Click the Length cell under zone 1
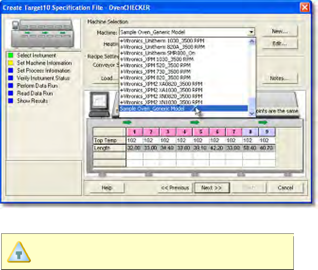 click(135, 148)
